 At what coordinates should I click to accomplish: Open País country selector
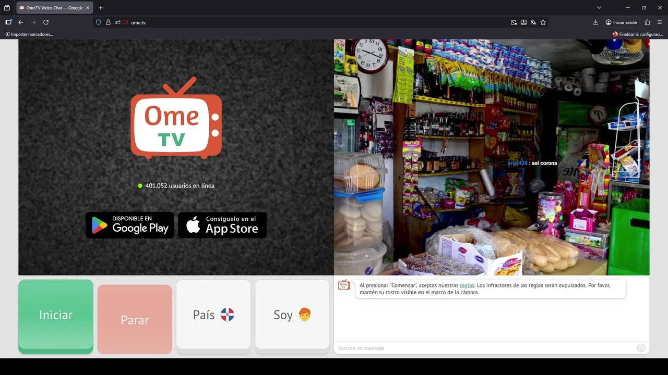(213, 315)
